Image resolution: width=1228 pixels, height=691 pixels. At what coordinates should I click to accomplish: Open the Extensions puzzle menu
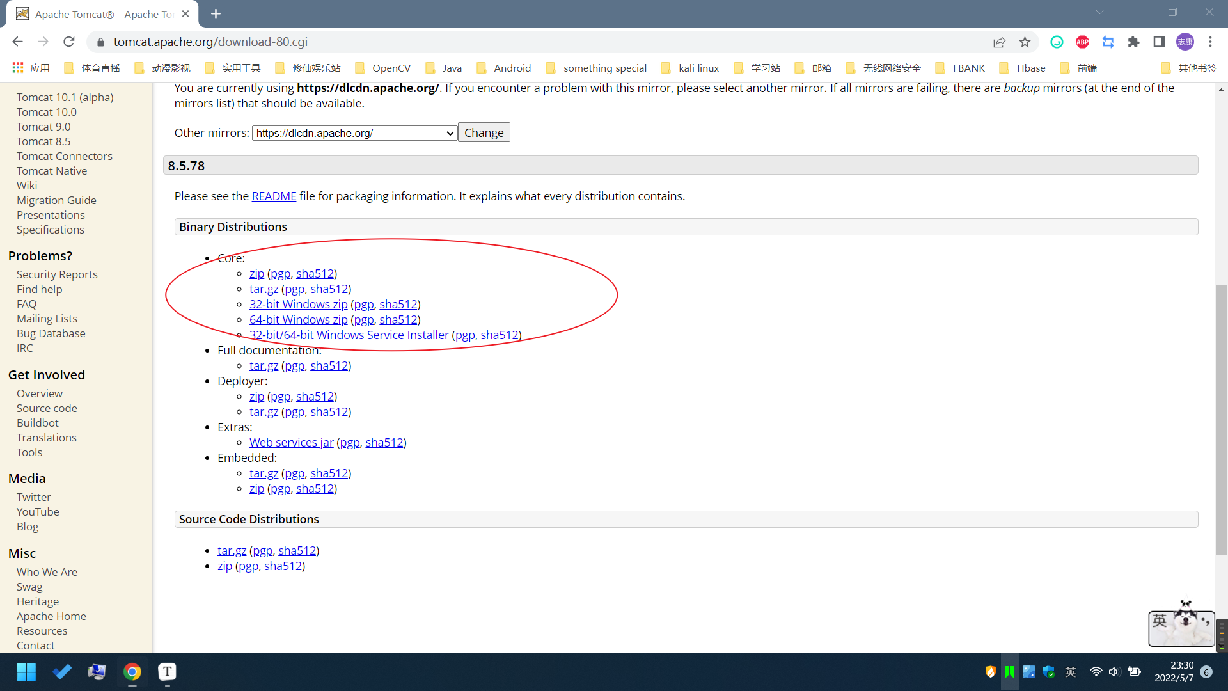click(1133, 42)
